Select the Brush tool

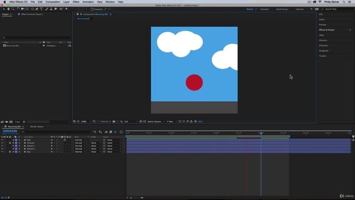(47, 9)
